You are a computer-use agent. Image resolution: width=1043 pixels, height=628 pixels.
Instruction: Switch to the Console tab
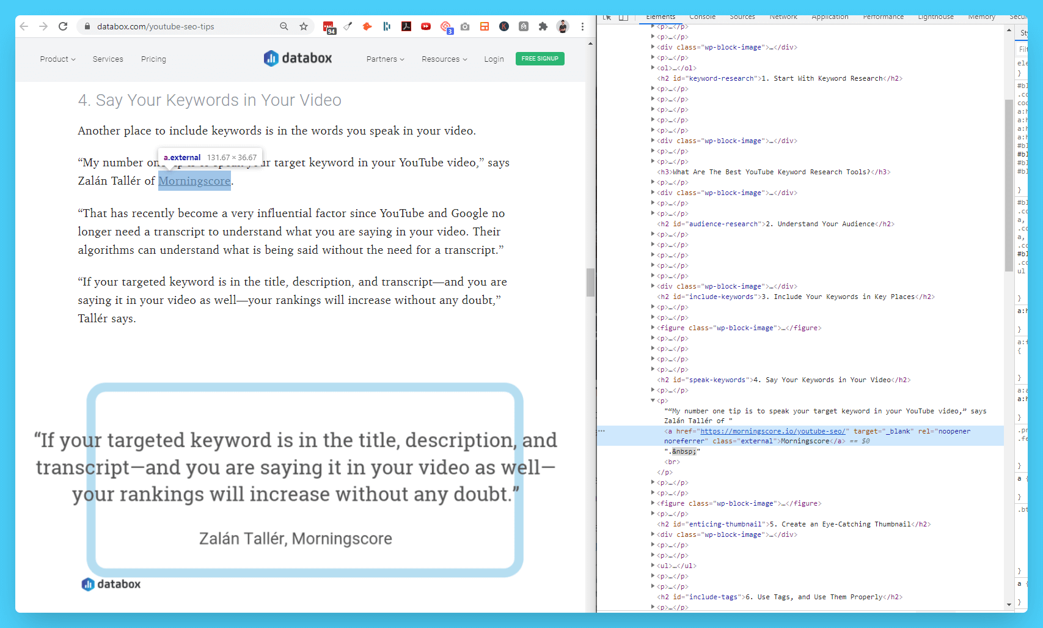tap(702, 17)
